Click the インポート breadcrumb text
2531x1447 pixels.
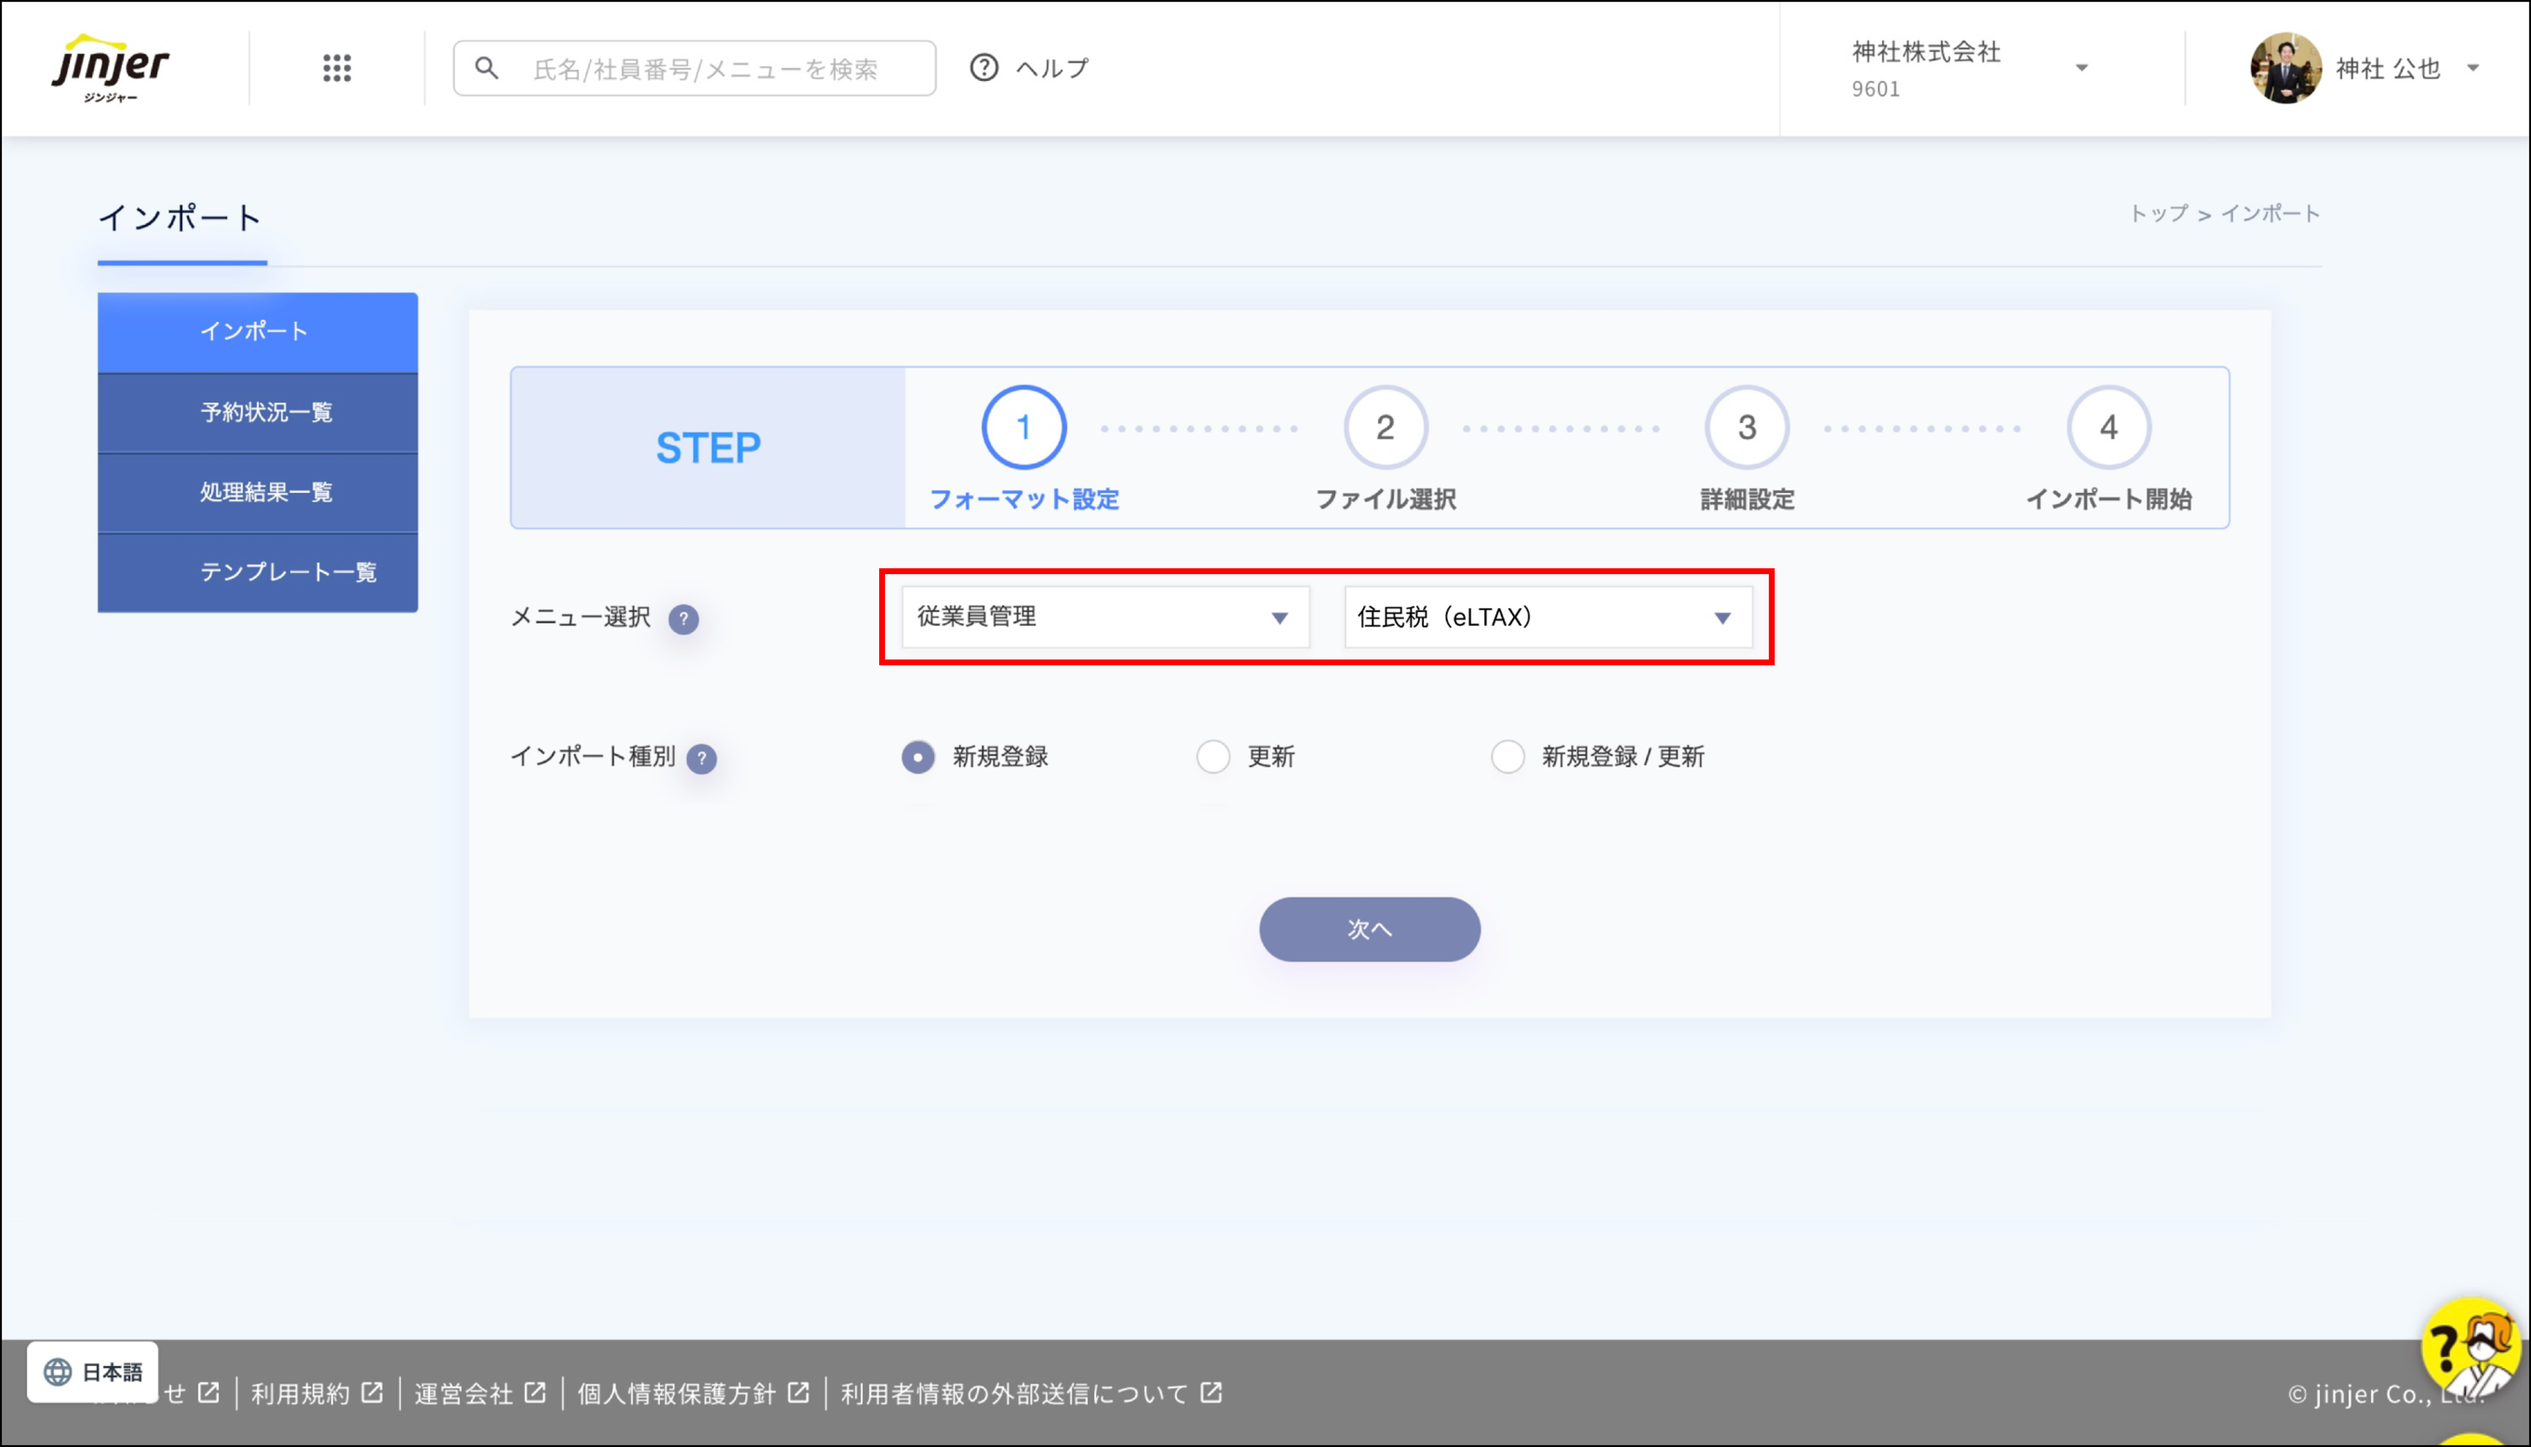tap(2270, 213)
